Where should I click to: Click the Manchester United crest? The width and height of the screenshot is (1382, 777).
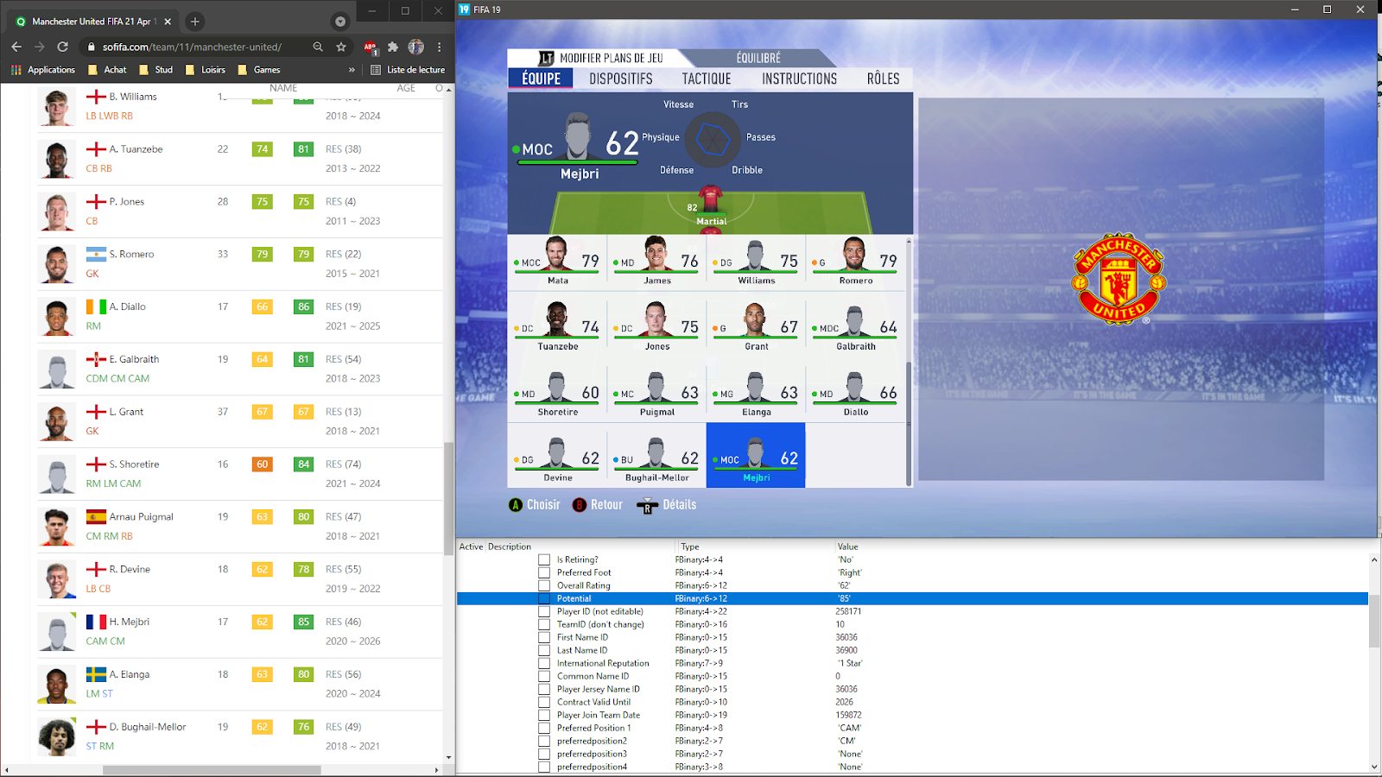click(1119, 278)
